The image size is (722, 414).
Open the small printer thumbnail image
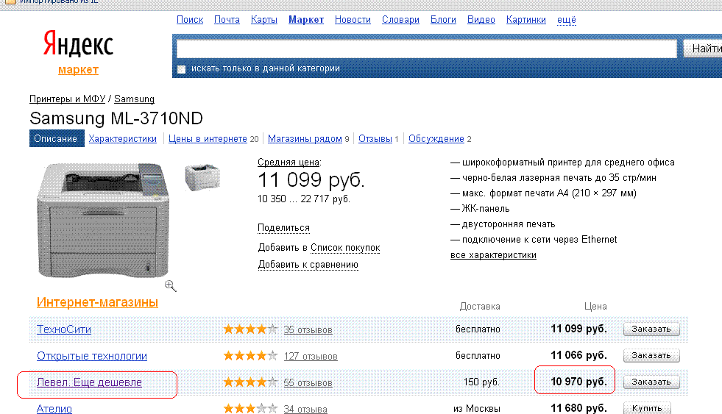coord(201,177)
